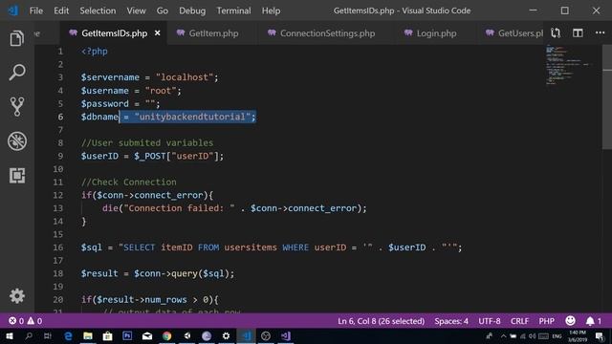Click Ln 6, Col 8 go-to-line status
The width and height of the screenshot is (612, 344).
[381, 321]
